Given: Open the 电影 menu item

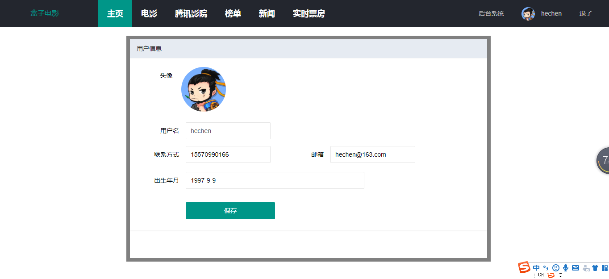Looking at the screenshot, I should 149,13.
